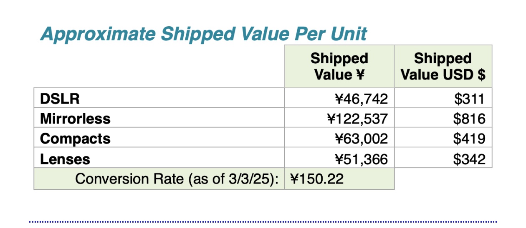
Task: Select the ¥63,002 cell
Action: pos(339,138)
